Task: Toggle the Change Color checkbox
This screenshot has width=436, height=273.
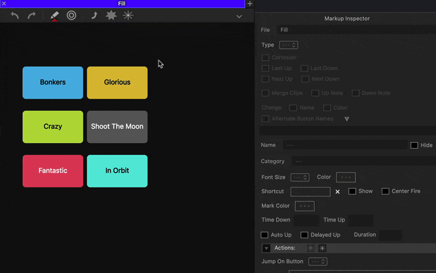Action: point(328,108)
